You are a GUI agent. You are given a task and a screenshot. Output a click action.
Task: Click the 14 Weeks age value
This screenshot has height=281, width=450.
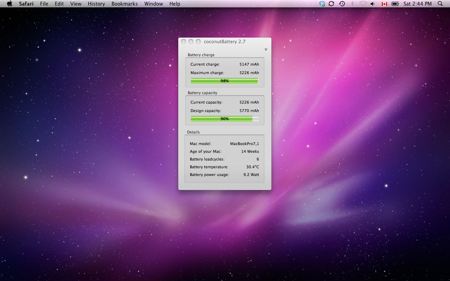250,151
